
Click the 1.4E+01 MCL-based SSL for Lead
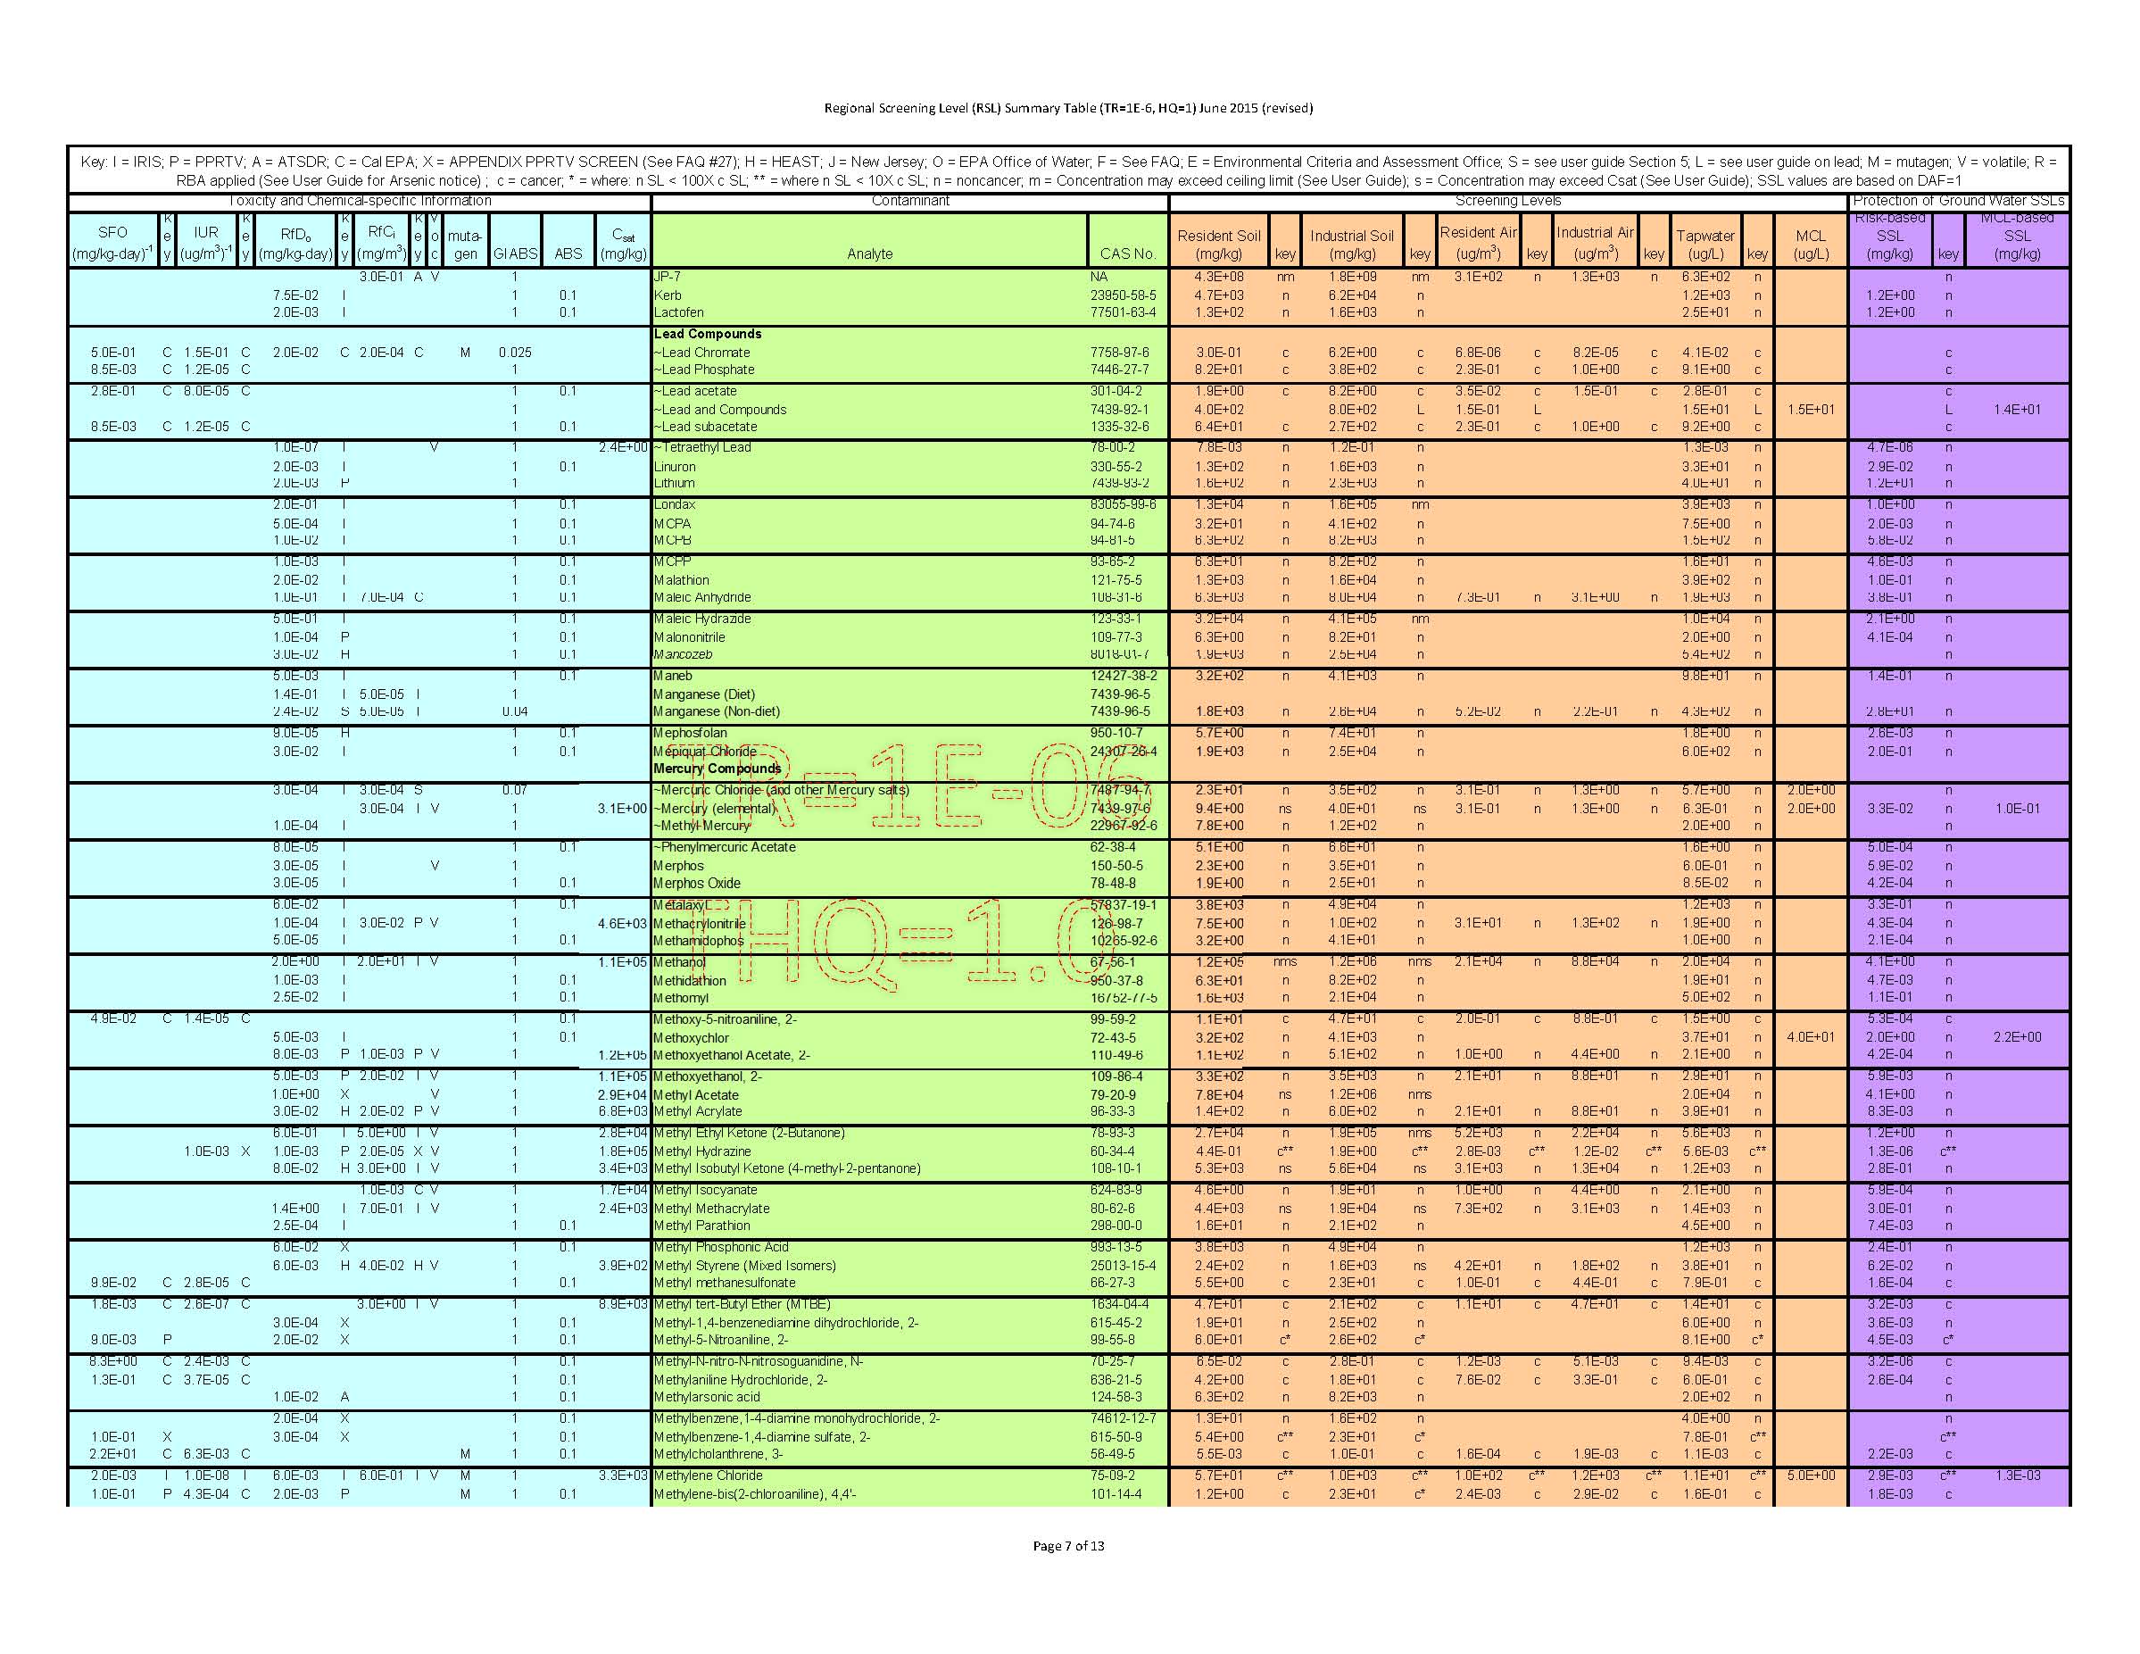click(x=2018, y=410)
